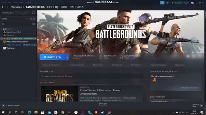Open Поиск групп link

coord(98,65)
